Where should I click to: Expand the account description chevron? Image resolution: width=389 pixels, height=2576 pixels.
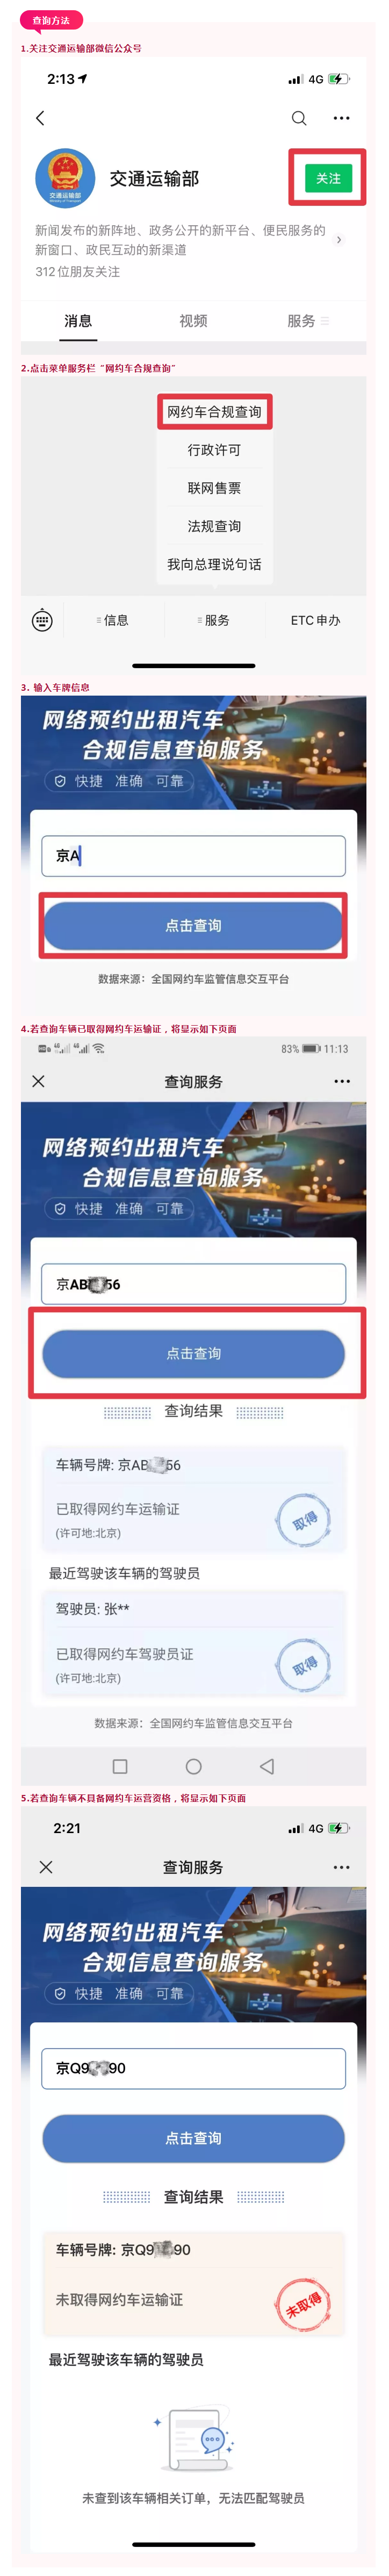click(339, 240)
